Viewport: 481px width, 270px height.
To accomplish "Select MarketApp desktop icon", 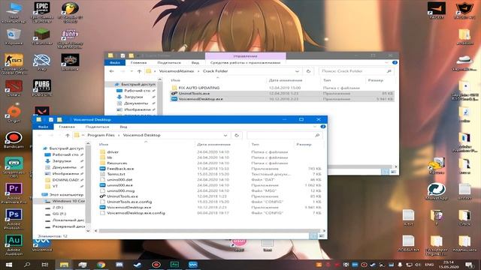I will coord(436,192).
